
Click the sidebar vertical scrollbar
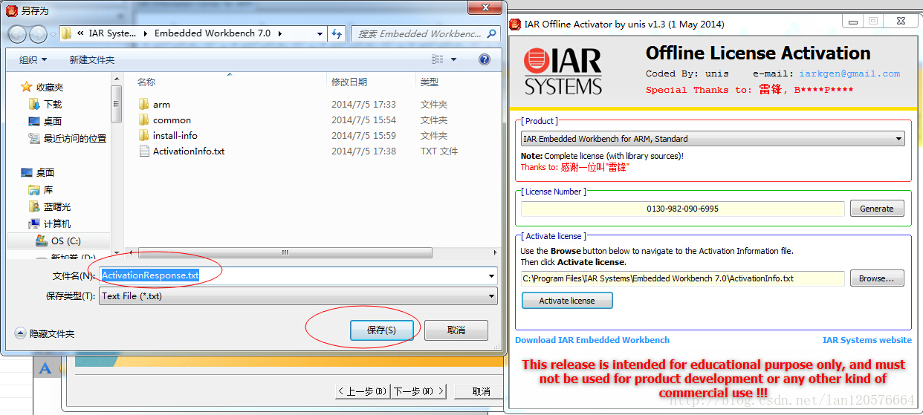click(116, 104)
